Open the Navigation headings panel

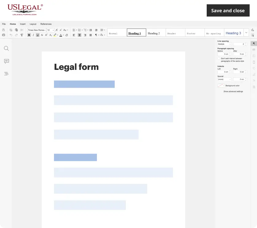pos(6,74)
